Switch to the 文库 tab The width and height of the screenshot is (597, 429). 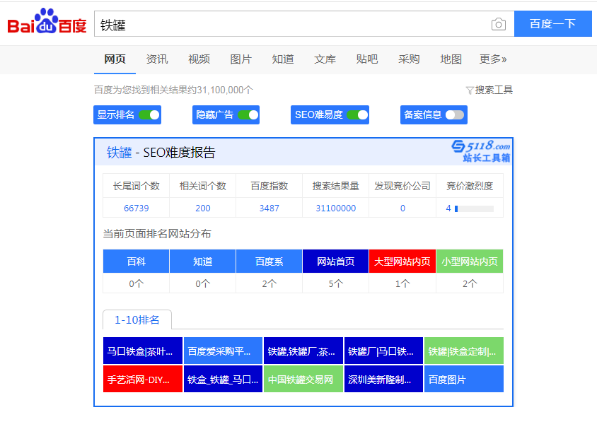click(325, 59)
